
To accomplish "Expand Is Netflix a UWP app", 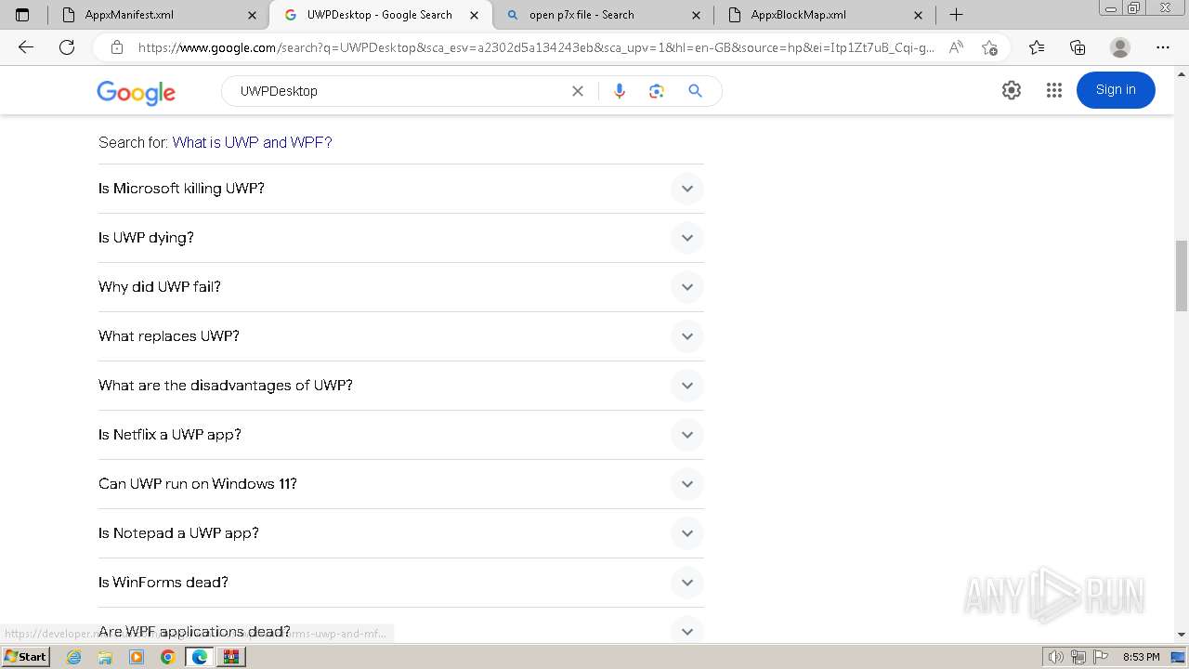I will 401,435.
